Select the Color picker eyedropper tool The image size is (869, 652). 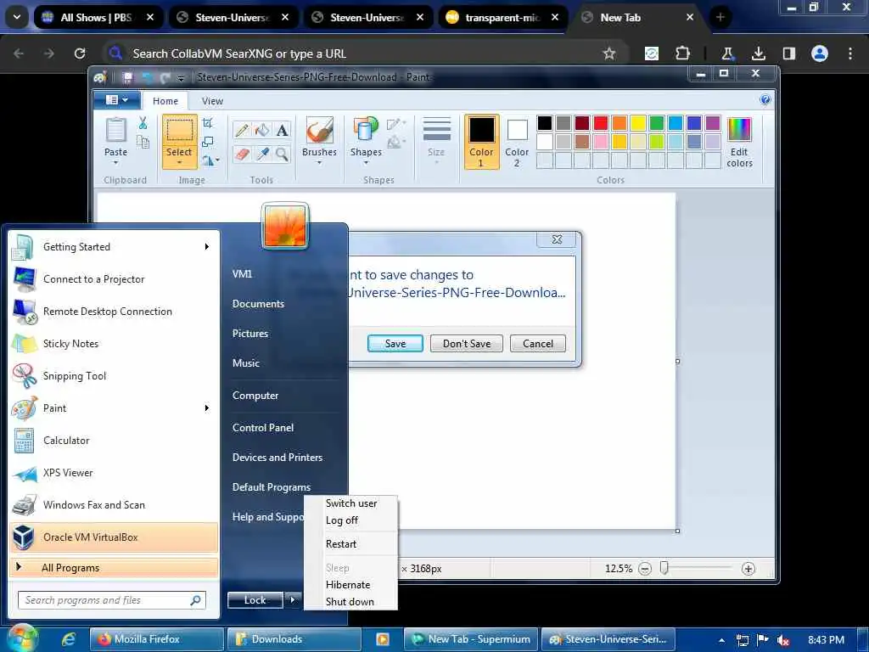tap(261, 154)
